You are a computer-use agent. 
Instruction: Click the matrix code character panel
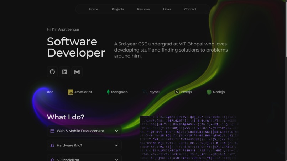coord(189,138)
